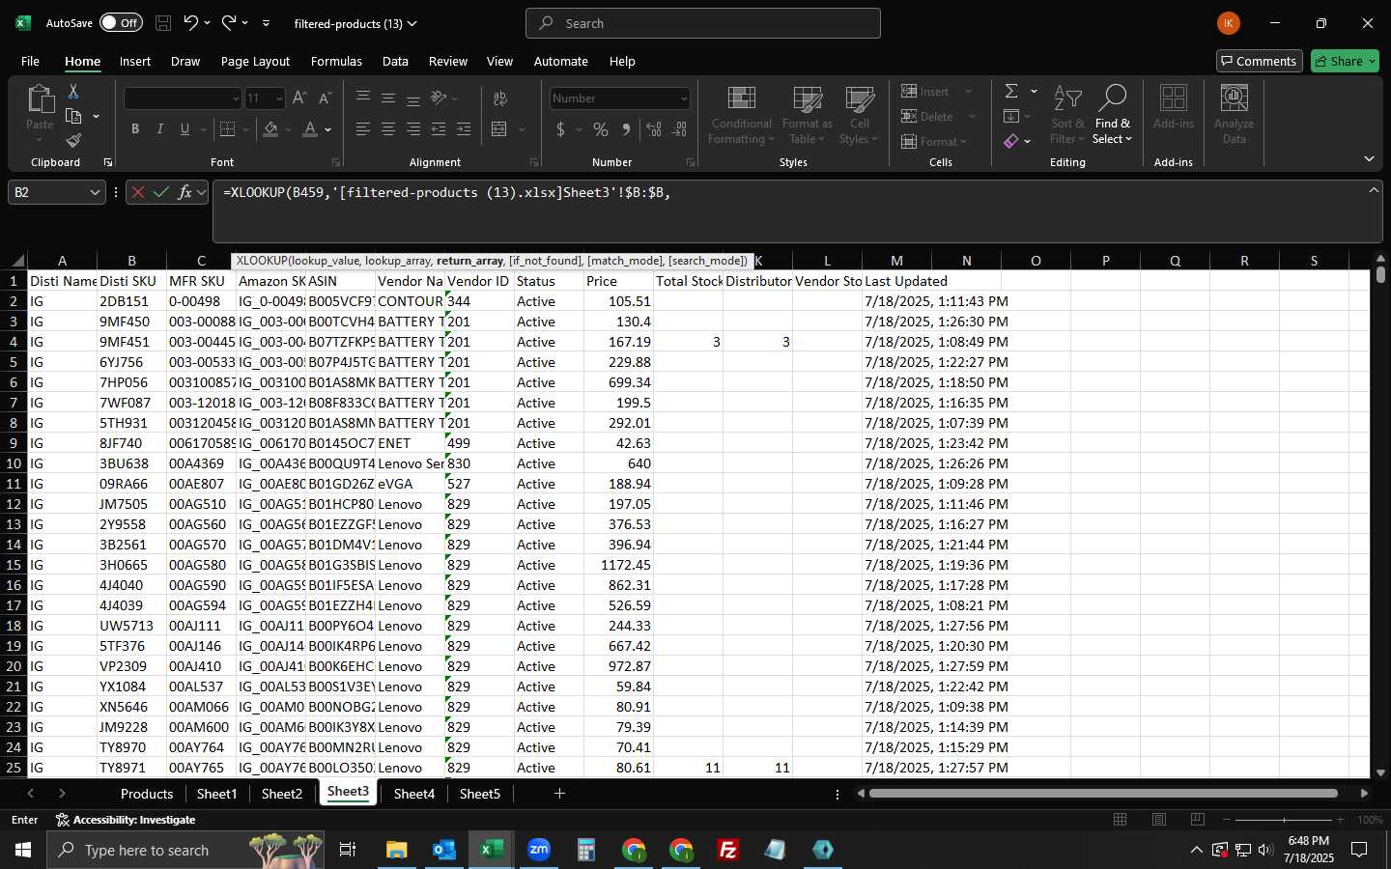This screenshot has height=869, width=1391.
Task: Cancel formula entry with X icon
Action: (138, 192)
